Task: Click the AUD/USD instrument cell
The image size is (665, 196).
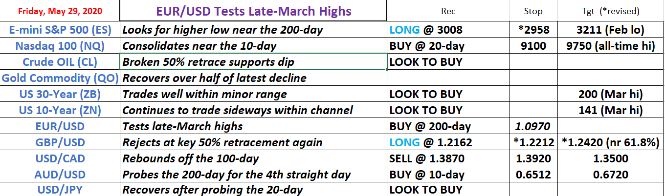Action: pos(60,175)
